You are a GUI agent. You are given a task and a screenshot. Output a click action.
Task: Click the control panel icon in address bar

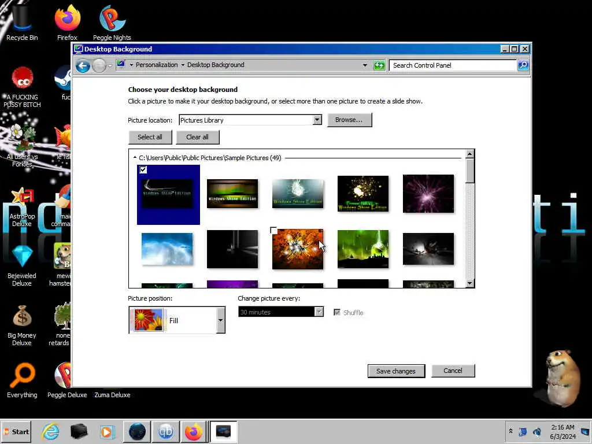point(121,65)
